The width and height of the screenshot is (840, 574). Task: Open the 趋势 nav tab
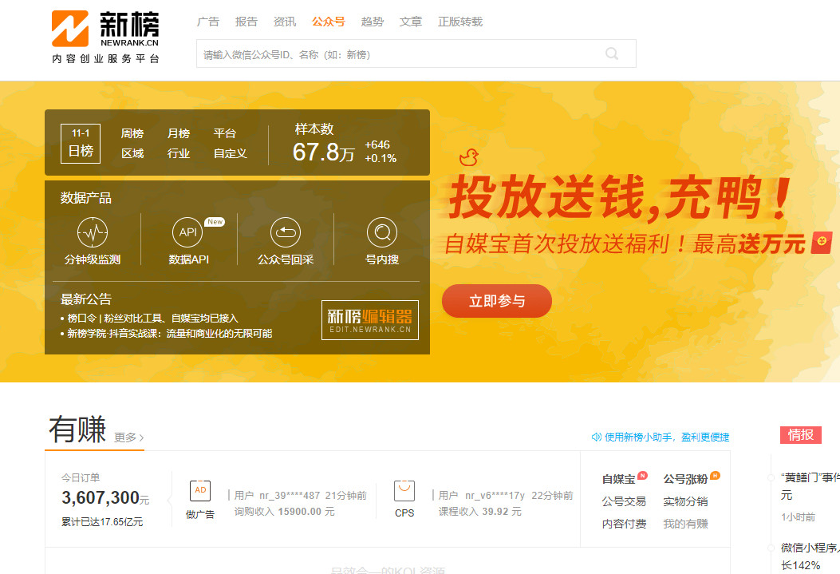[373, 22]
